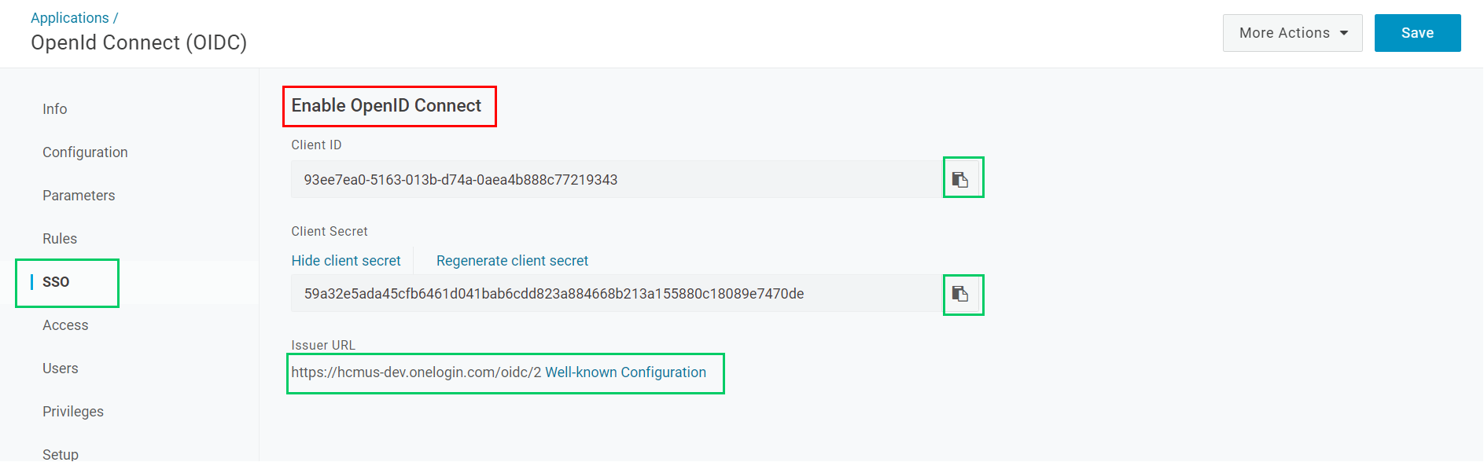
Task: Go to Applications breadcrumb link
Action: [70, 17]
